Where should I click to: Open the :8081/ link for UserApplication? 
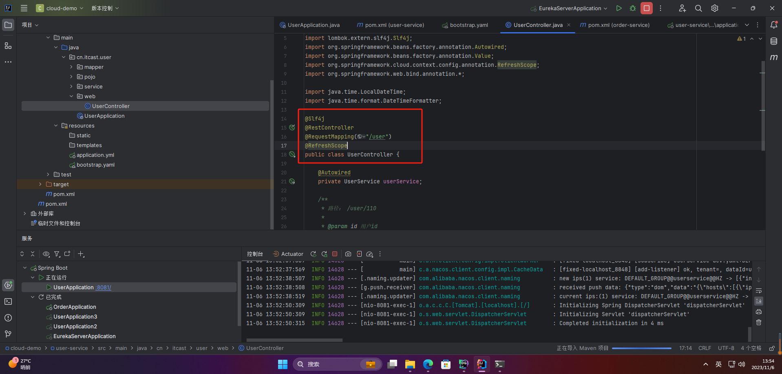pos(103,287)
